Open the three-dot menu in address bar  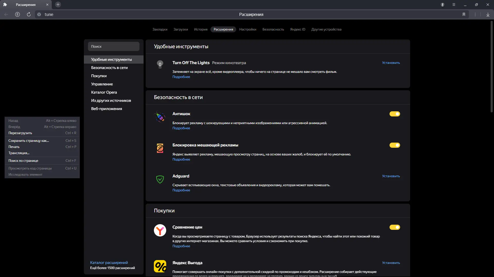[475, 14]
